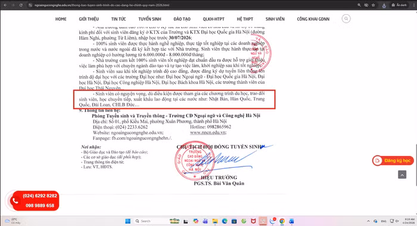The width and height of the screenshot is (417, 226).
Task: Open Microsoft Edge from the taskbar
Action: 225,221
